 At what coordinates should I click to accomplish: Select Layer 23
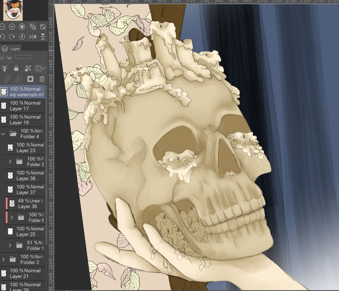[x=25, y=147]
